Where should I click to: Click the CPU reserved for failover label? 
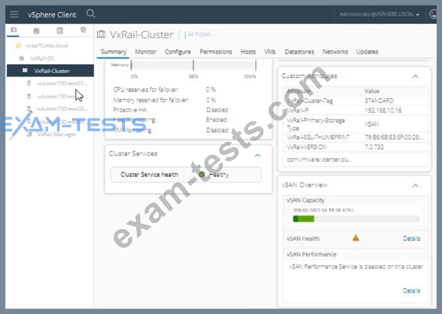tap(146, 89)
